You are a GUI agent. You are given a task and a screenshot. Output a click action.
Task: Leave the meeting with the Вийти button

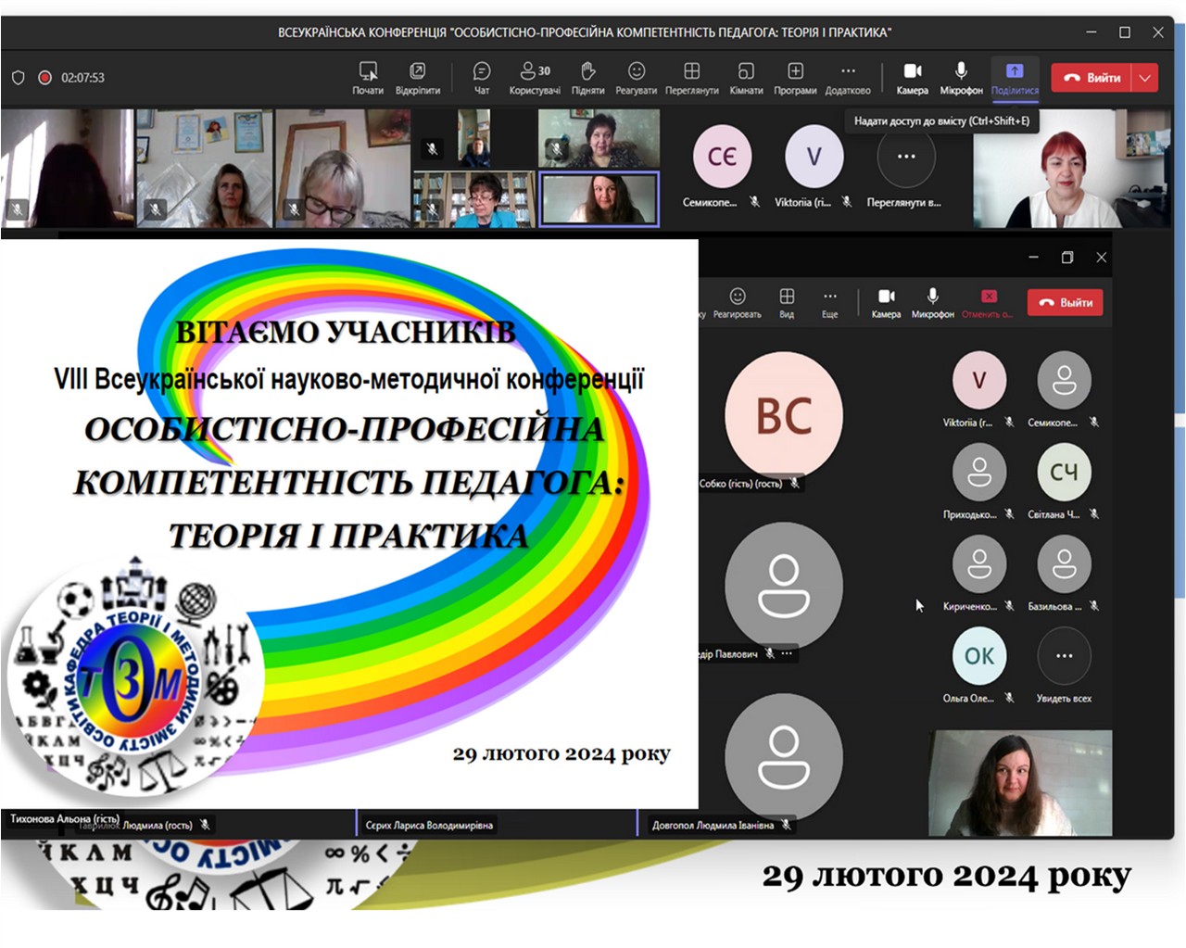click(1092, 78)
